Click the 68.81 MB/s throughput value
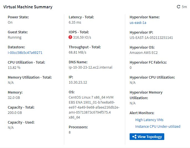Viewport: 190px width, 148px height. click(78, 52)
